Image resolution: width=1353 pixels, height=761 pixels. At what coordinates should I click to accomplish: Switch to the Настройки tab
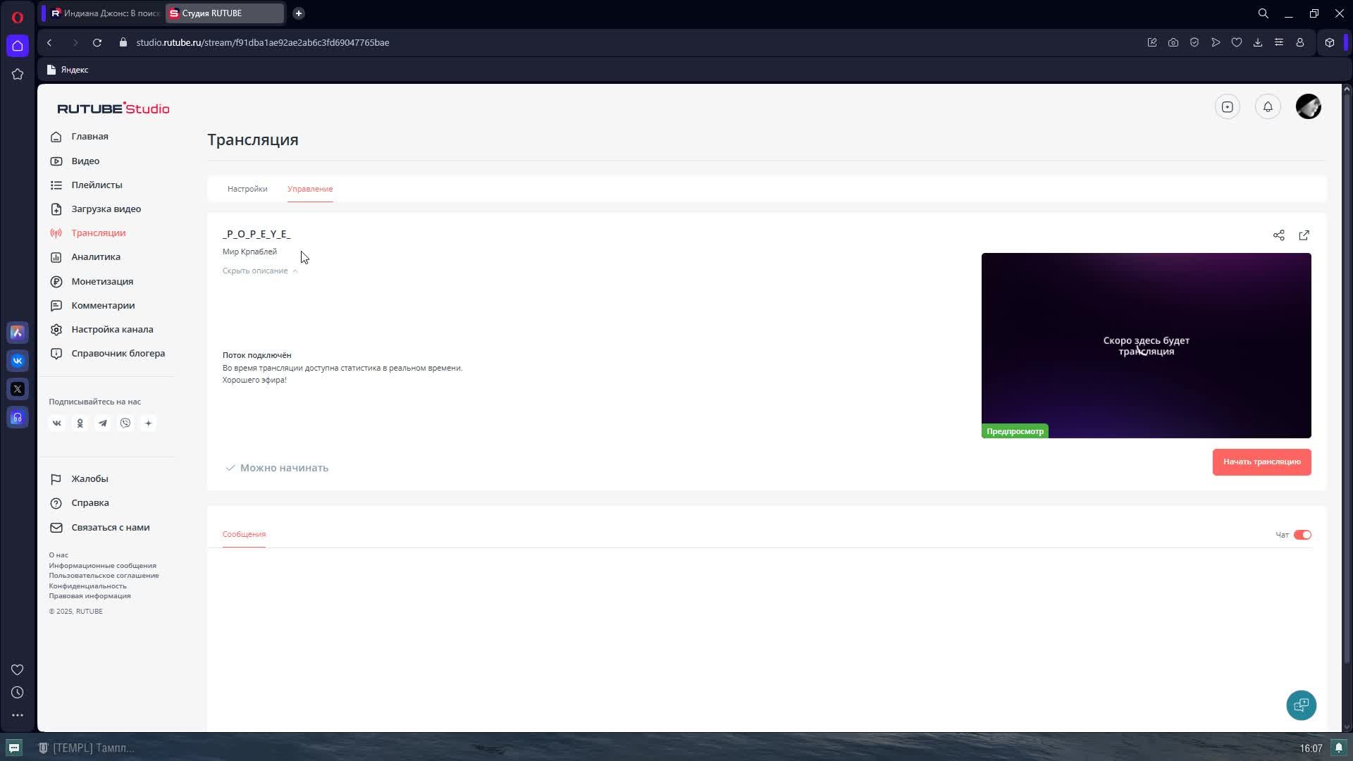pos(247,189)
